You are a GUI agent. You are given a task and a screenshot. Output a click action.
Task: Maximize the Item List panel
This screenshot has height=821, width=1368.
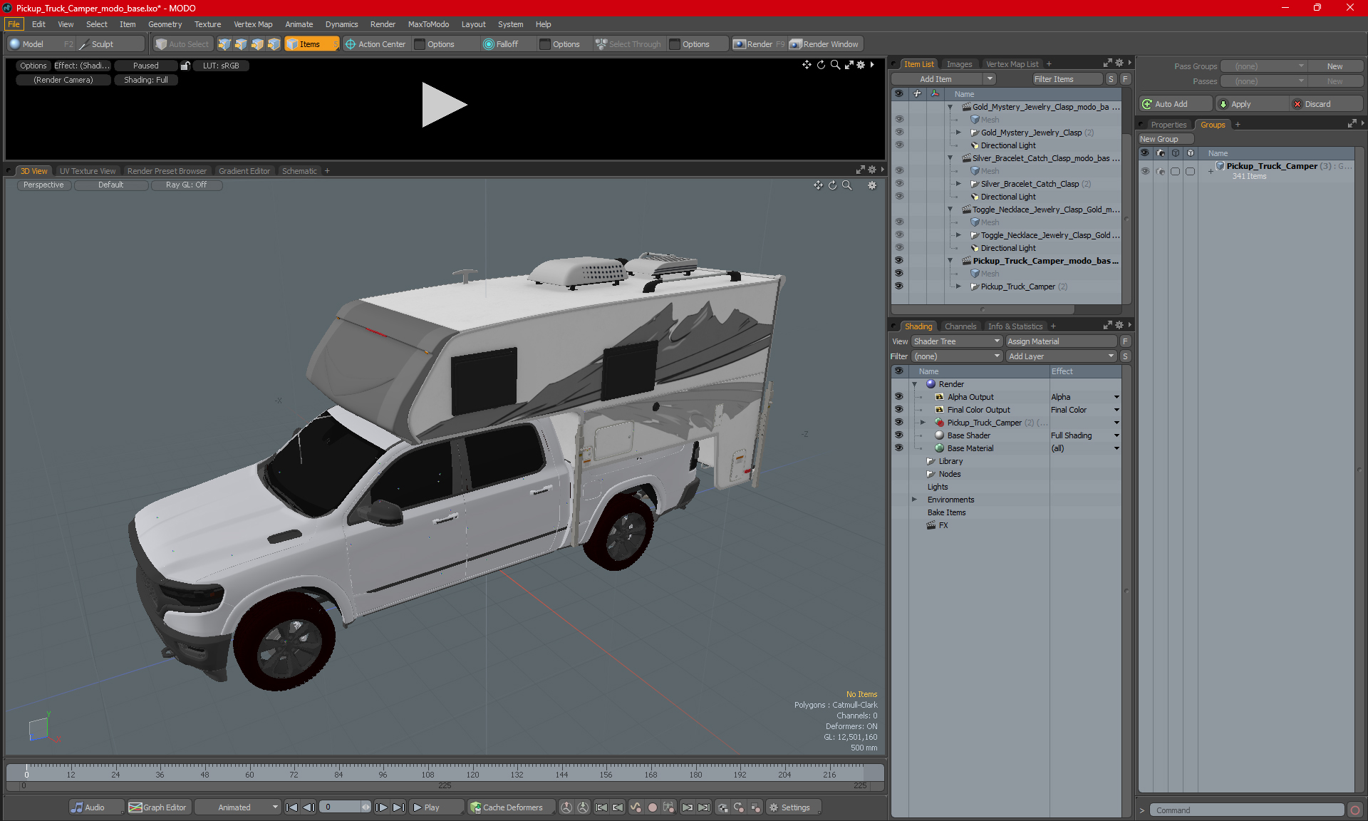point(1107,63)
